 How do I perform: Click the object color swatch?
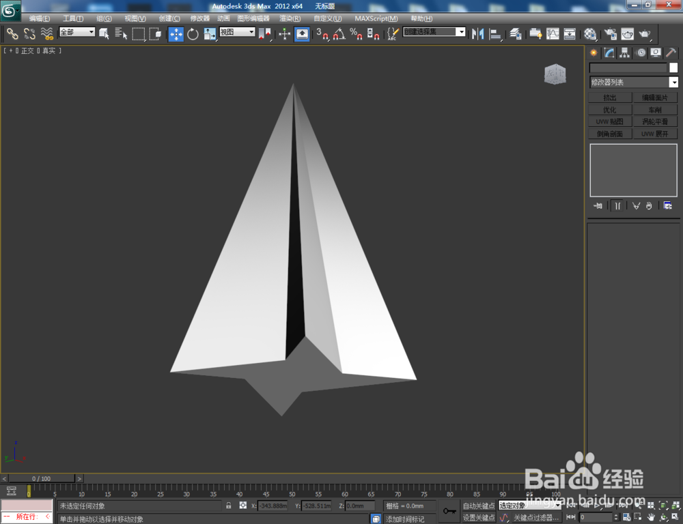coord(673,68)
